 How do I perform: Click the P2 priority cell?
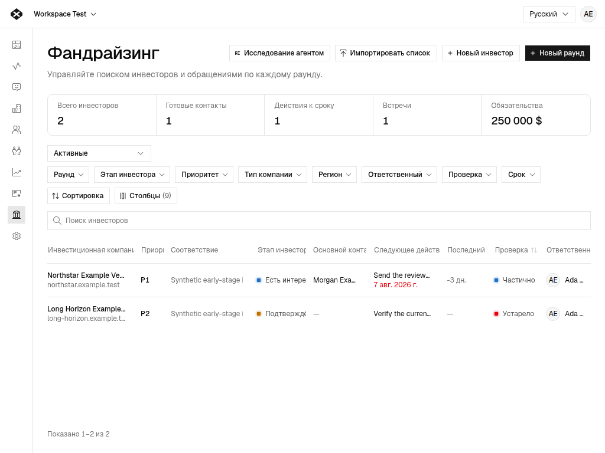coord(145,314)
